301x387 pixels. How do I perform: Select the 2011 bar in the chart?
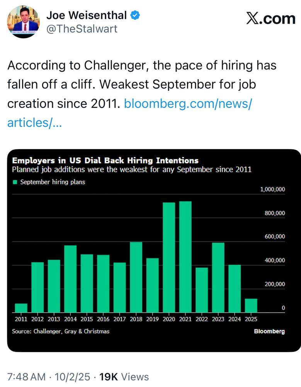[21, 308]
